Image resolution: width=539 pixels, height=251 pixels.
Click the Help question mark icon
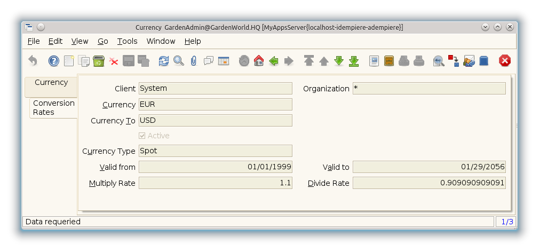(x=53, y=61)
